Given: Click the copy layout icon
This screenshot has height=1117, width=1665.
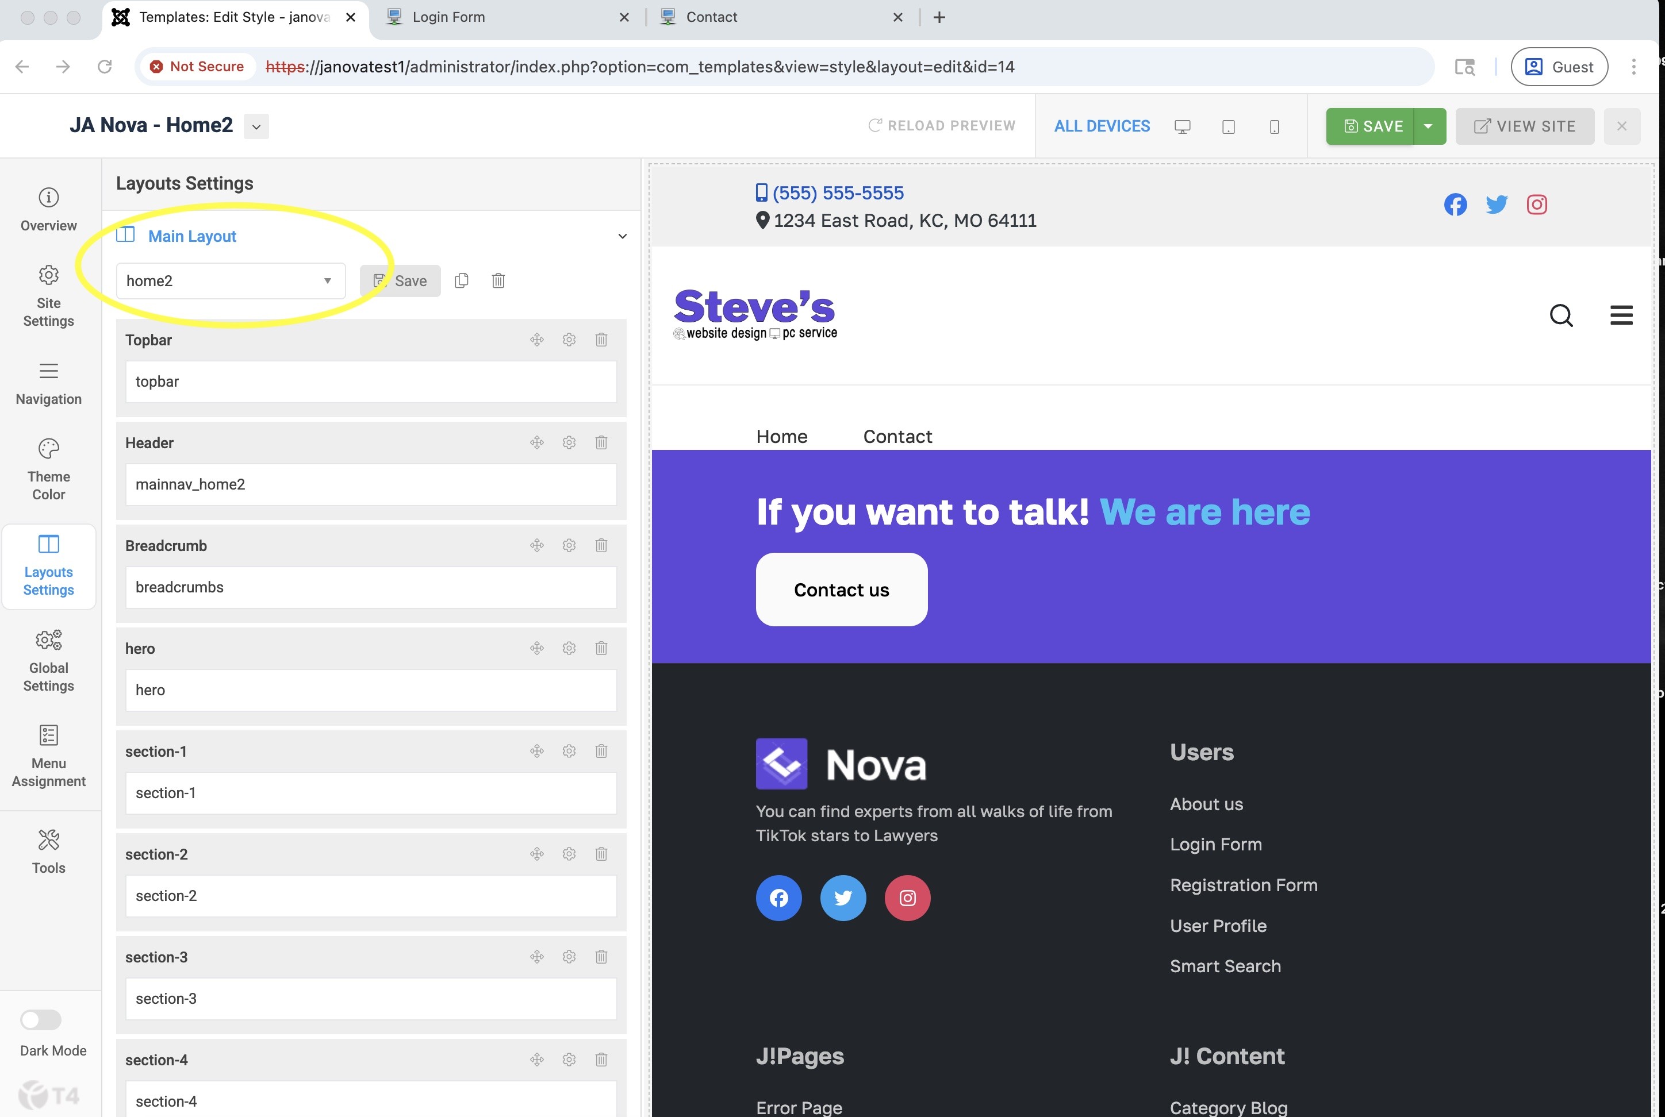Looking at the screenshot, I should click(x=462, y=280).
